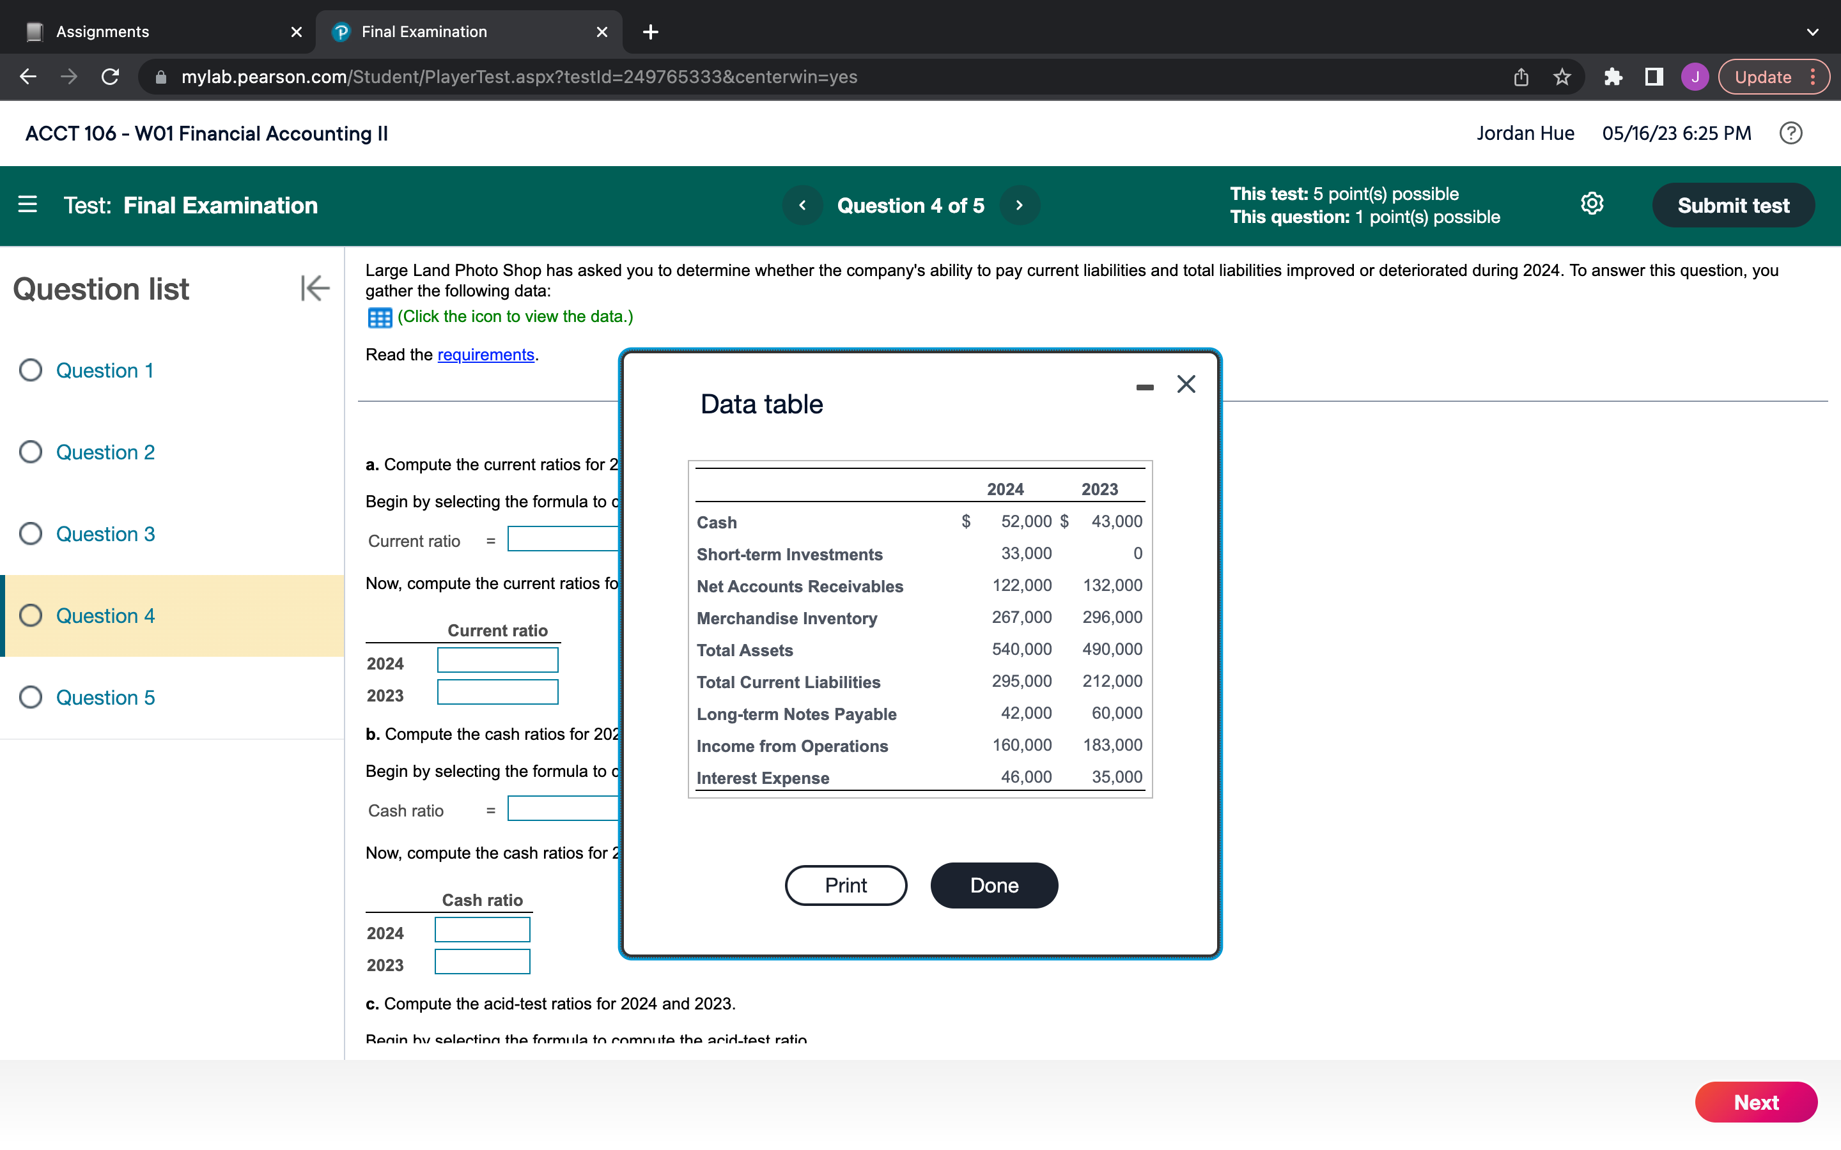Click the 2024 current ratio input field
The image size is (1841, 1150).
click(499, 663)
